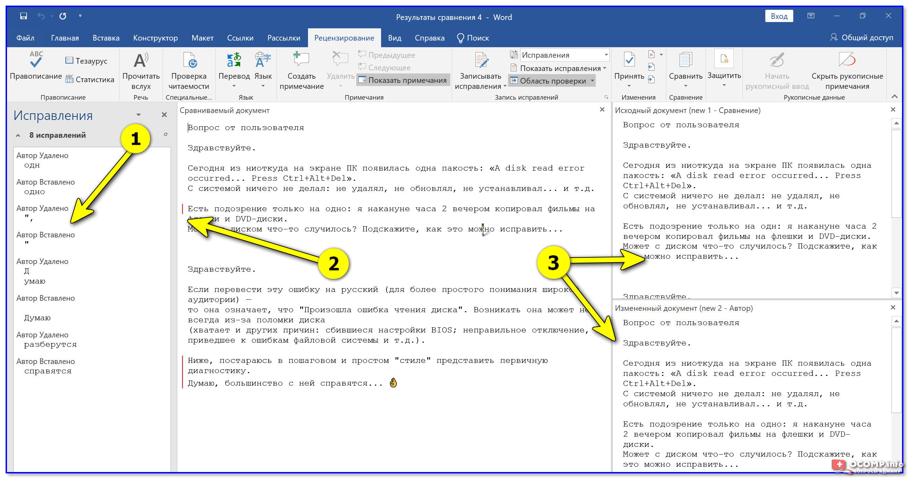Switch to the Главная tab
This screenshot has width=909, height=479.
tap(65, 38)
